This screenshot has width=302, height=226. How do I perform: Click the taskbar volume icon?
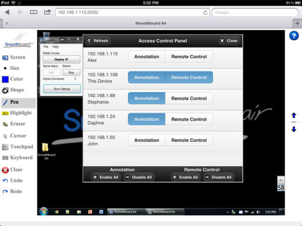click(258, 212)
